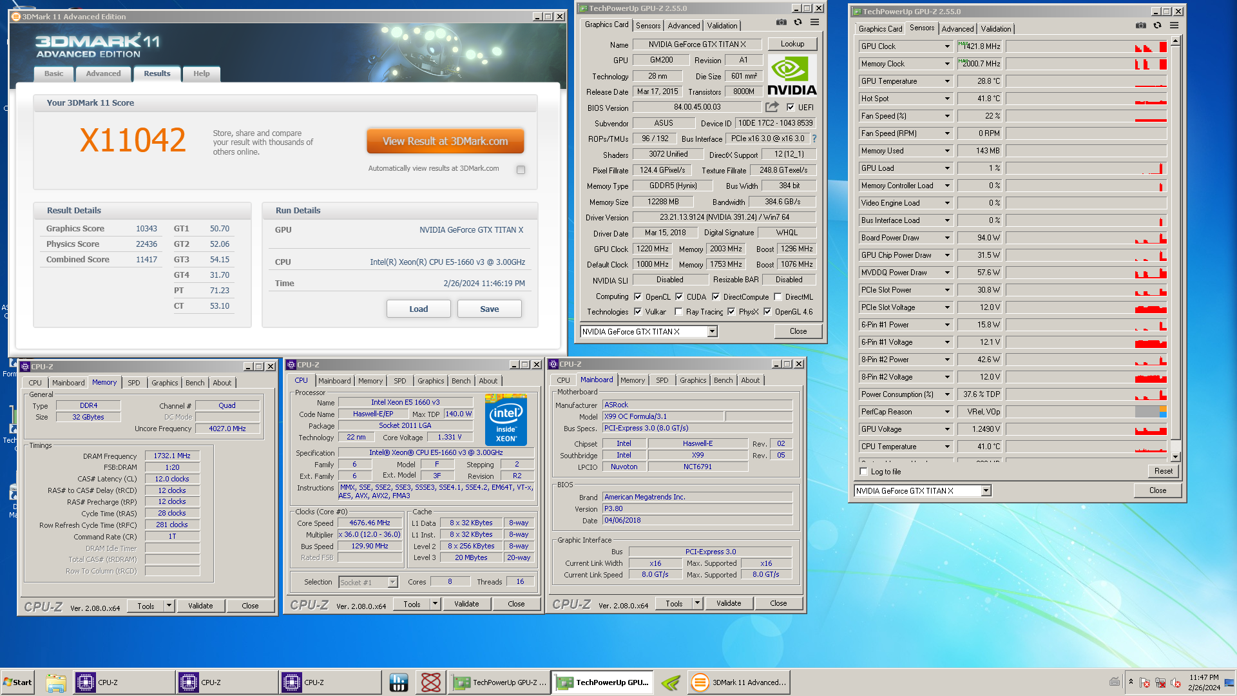This screenshot has width=1237, height=696.
Task: Click the GPU Clock sensor graph
Action: pyautogui.click(x=1086, y=46)
